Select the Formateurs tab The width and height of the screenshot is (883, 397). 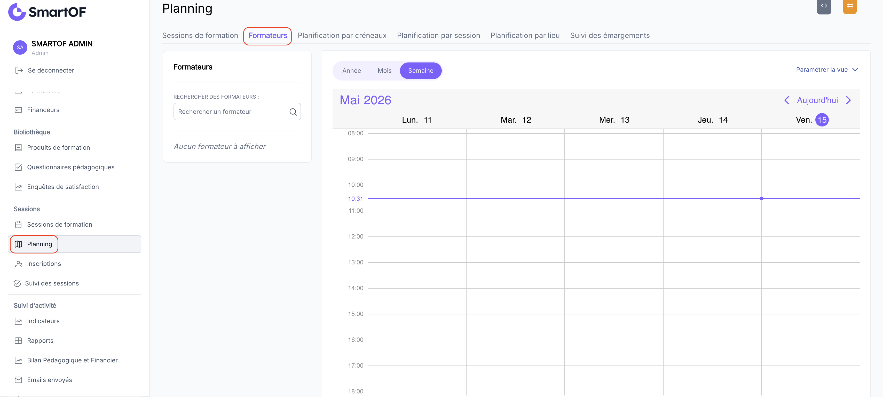268,35
